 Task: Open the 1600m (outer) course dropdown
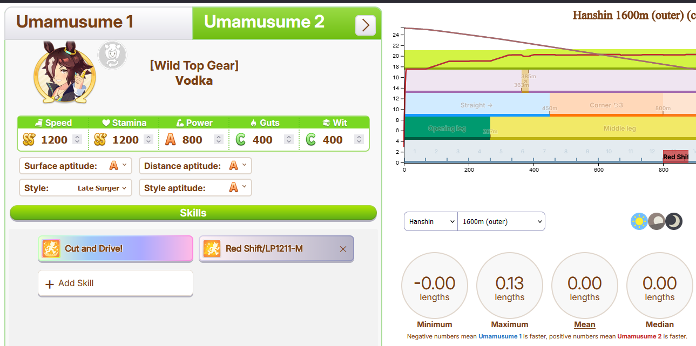coord(501,221)
